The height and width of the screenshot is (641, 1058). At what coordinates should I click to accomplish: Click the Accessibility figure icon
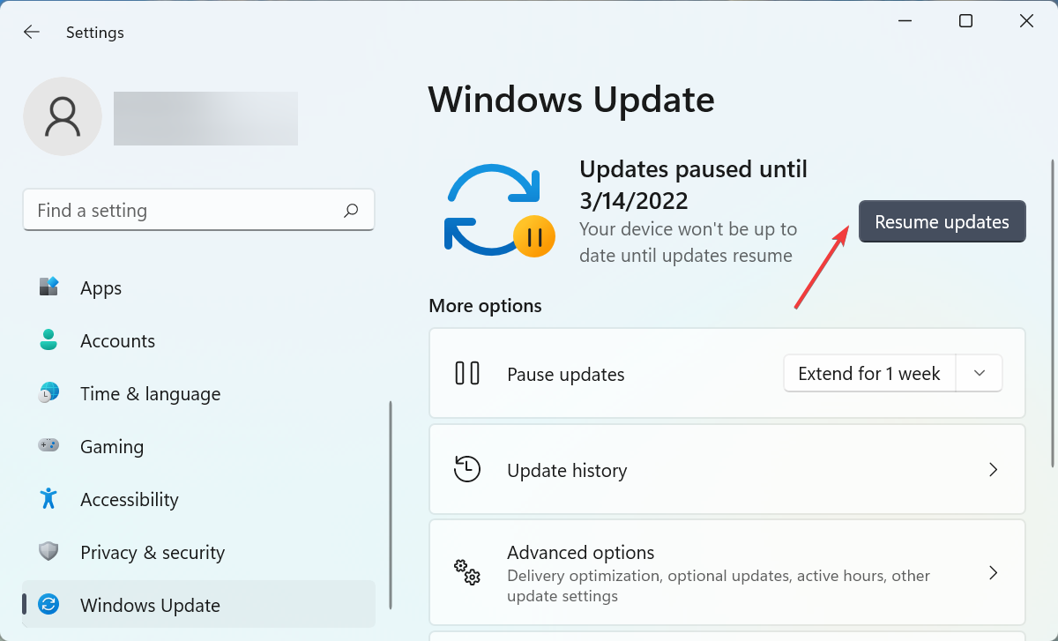(x=48, y=499)
